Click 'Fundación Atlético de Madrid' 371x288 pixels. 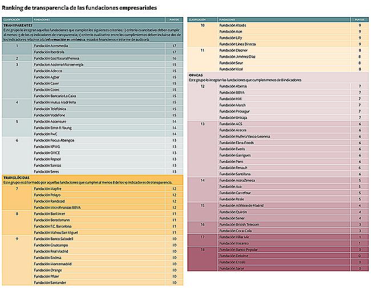241,205
